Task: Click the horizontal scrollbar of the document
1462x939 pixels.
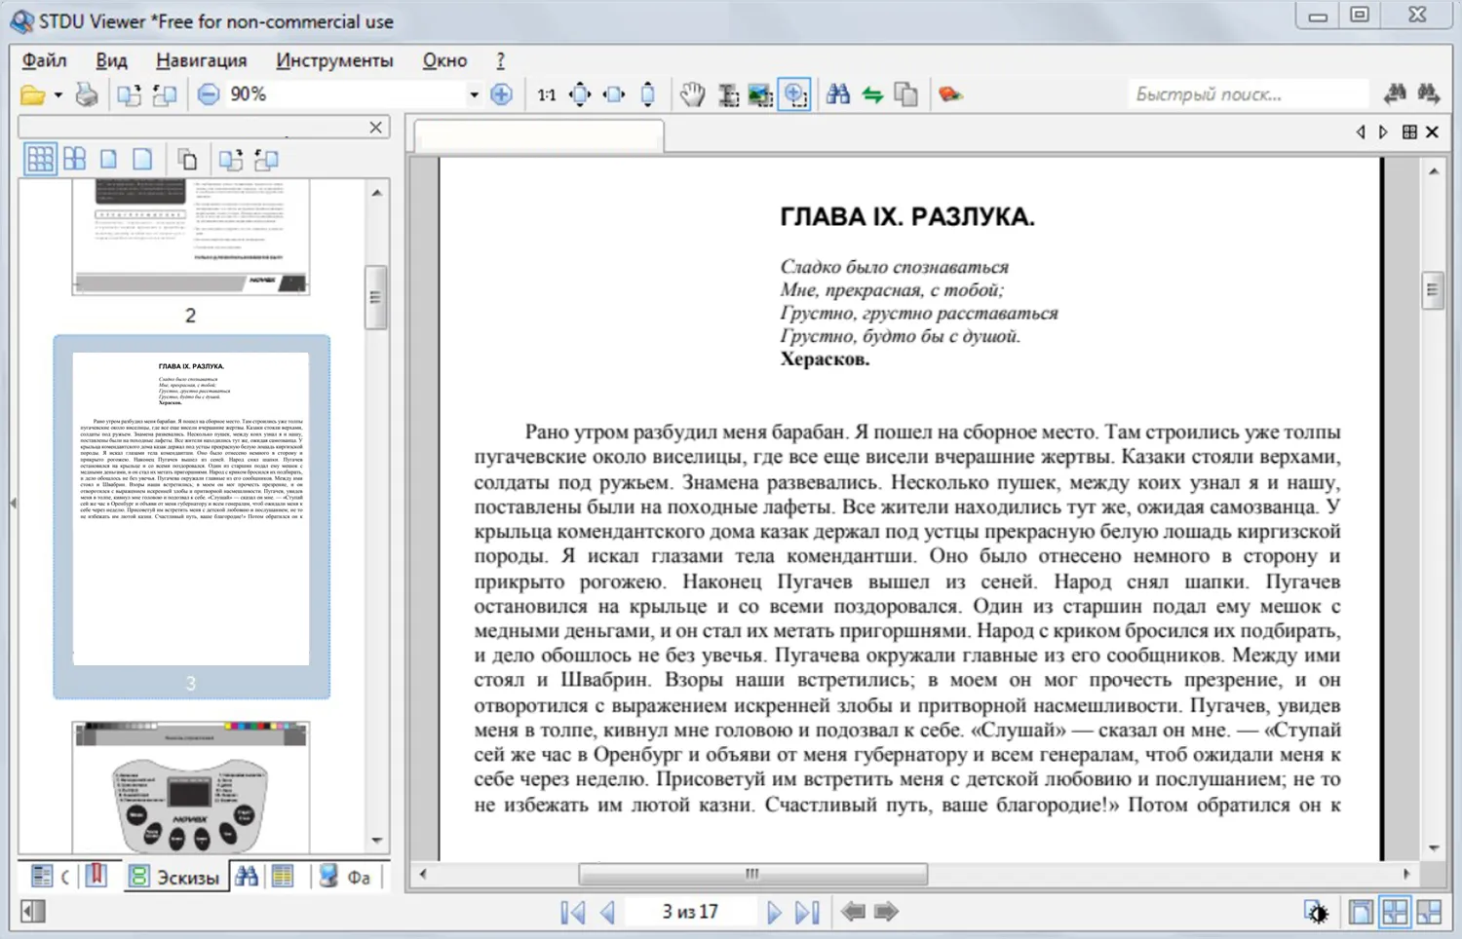Action: coord(752,874)
